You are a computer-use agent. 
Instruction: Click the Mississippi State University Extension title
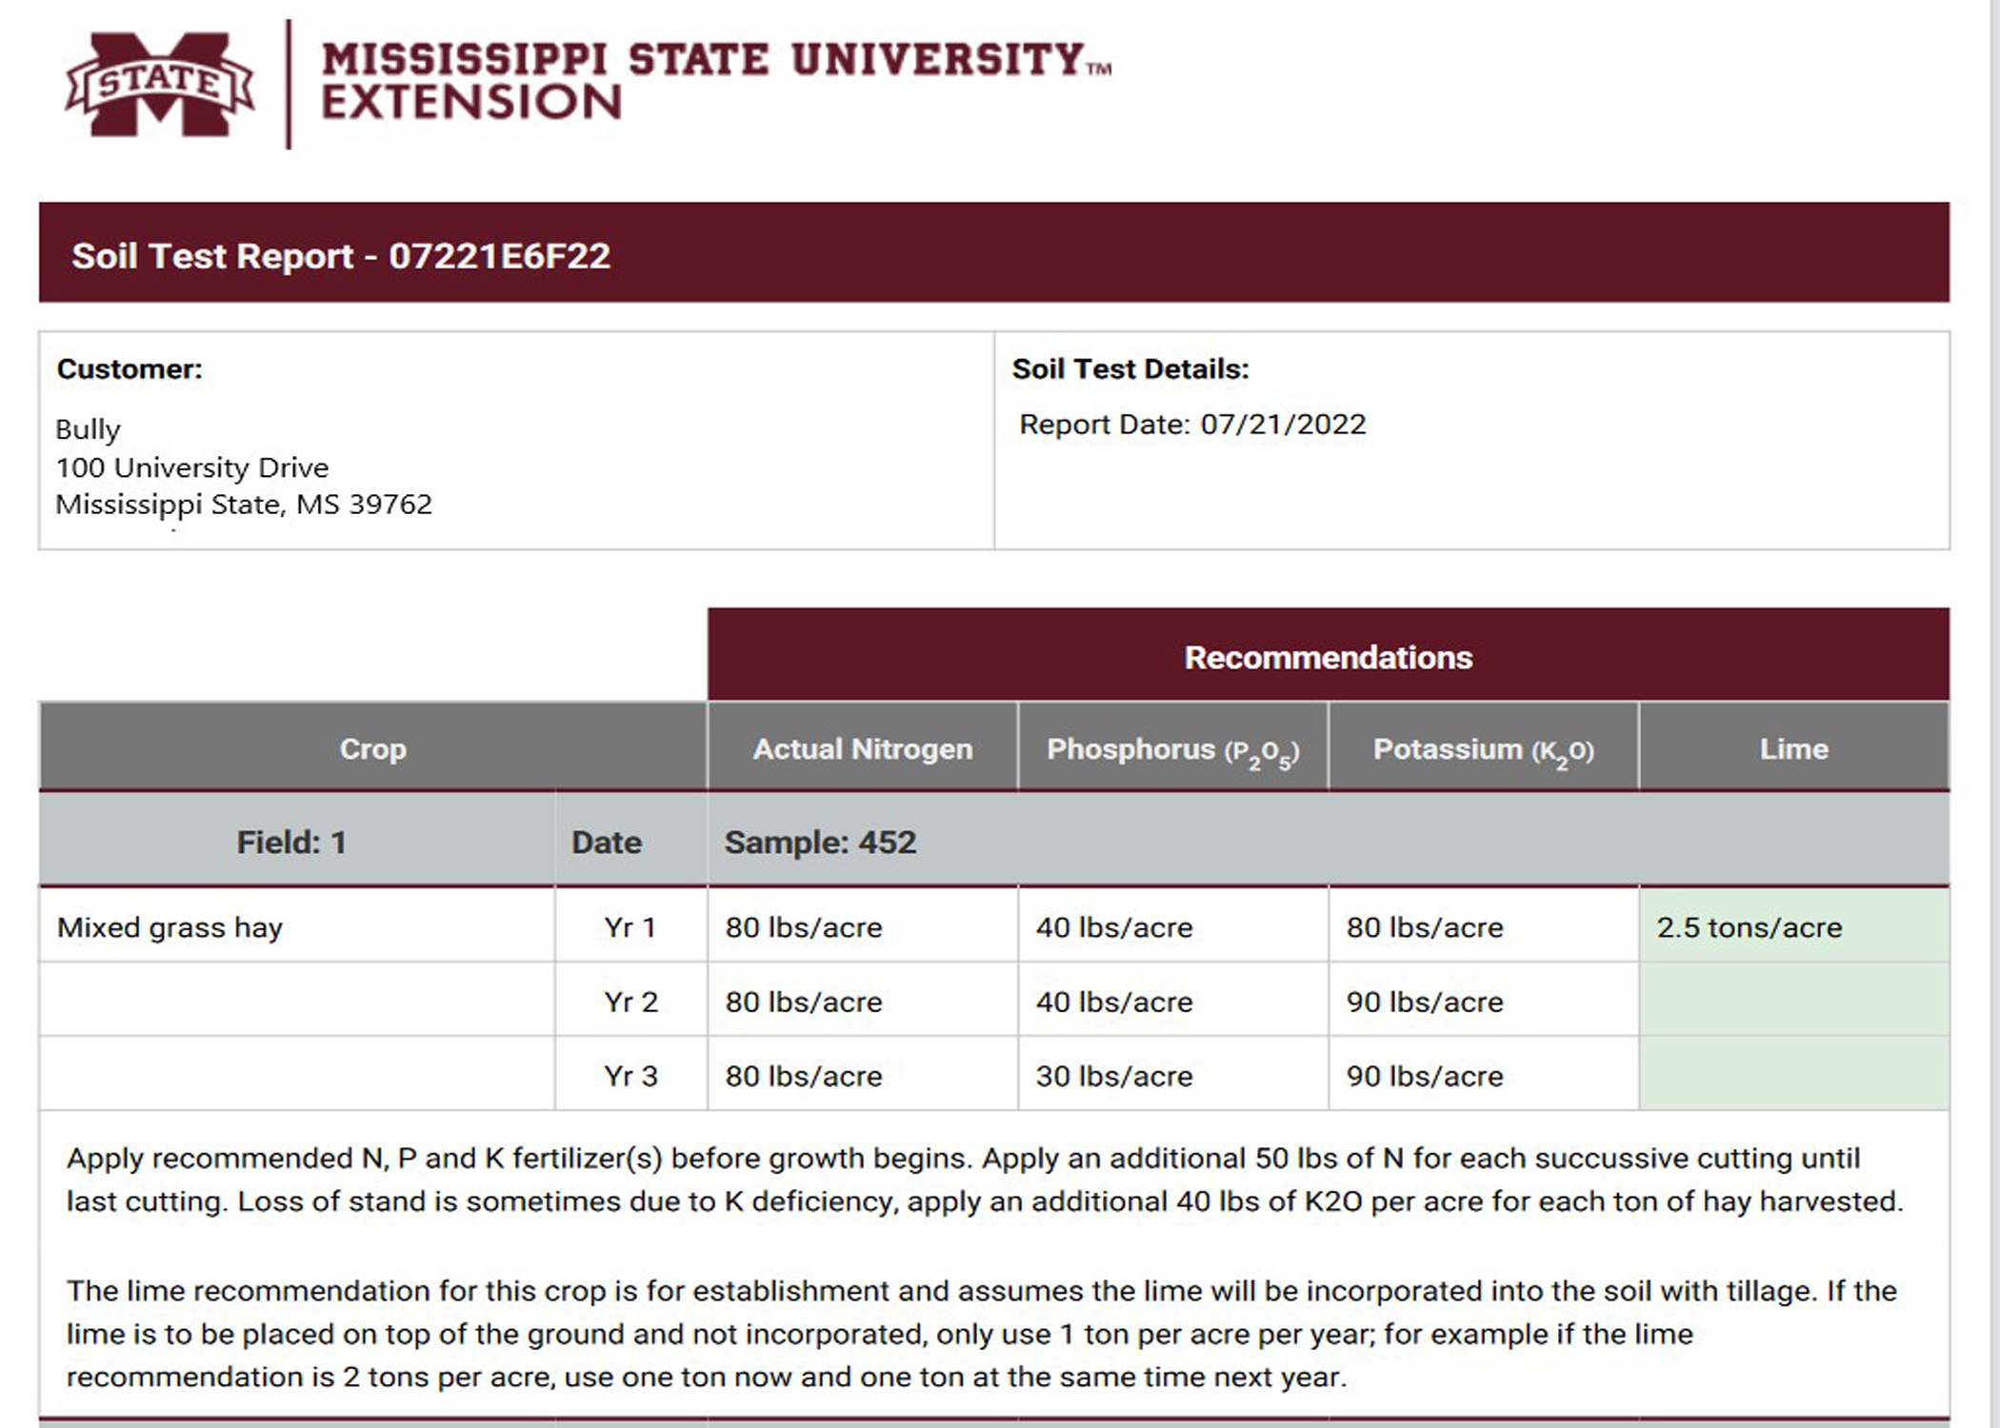point(716,81)
